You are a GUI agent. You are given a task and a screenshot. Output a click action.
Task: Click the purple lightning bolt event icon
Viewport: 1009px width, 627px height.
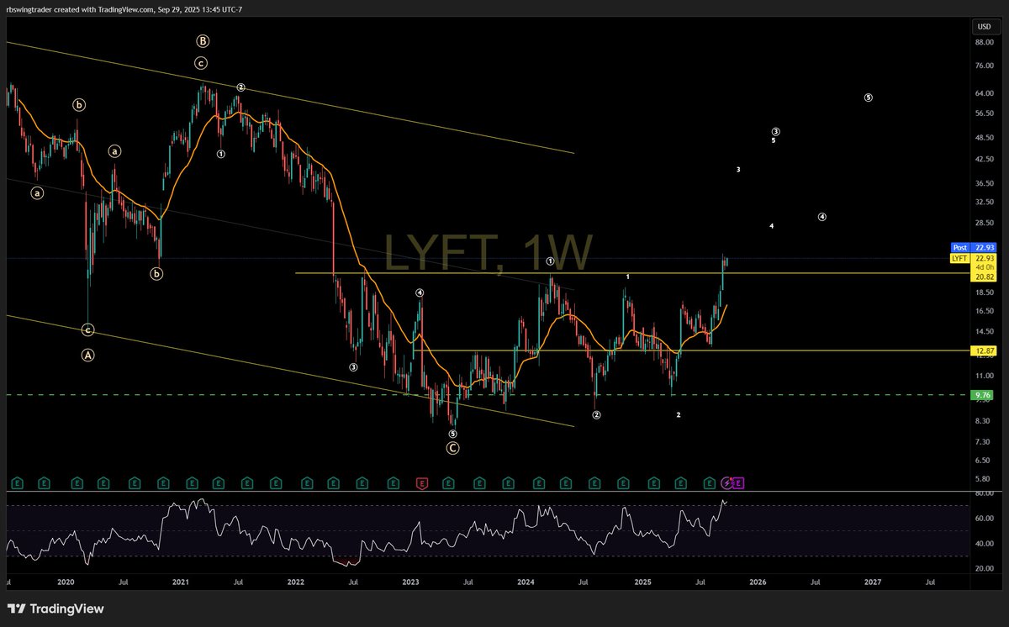(x=727, y=482)
